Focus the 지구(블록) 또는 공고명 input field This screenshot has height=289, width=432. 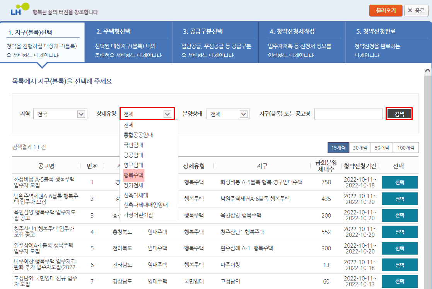pyautogui.click(x=348, y=114)
